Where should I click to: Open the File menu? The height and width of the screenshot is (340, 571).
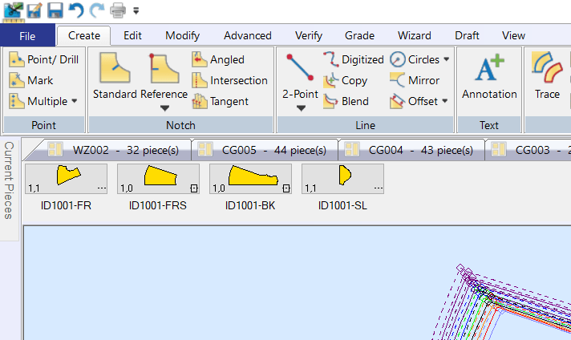pyautogui.click(x=27, y=35)
